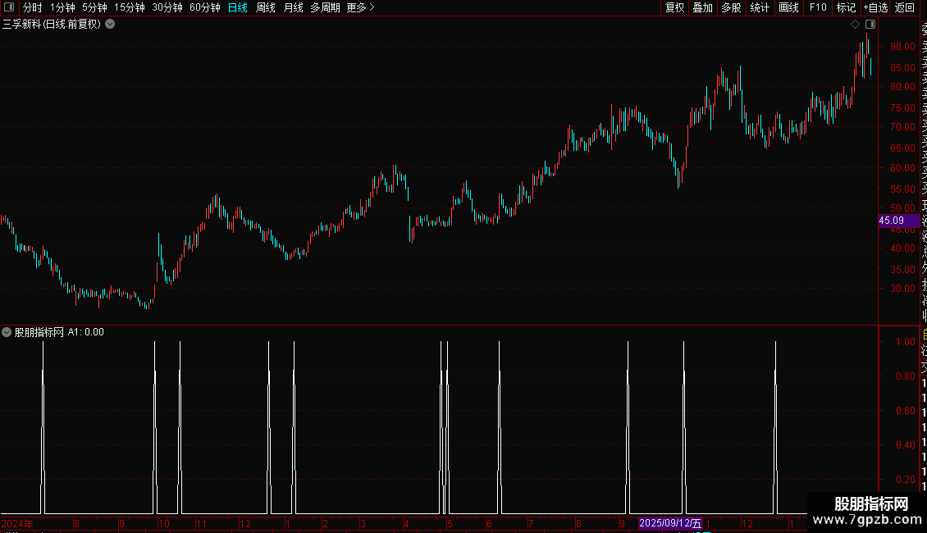
Task: Open dropdown beside 三孚新科 chart title
Action: tap(110, 25)
